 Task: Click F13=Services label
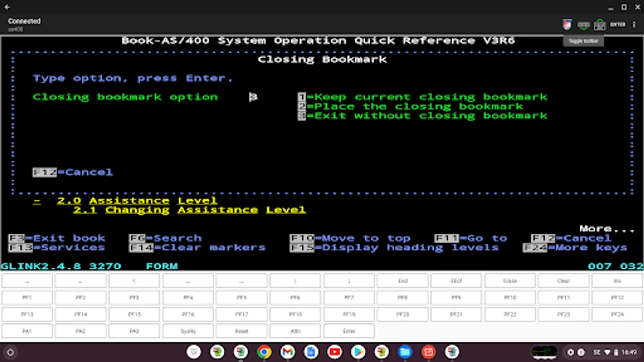57,247
